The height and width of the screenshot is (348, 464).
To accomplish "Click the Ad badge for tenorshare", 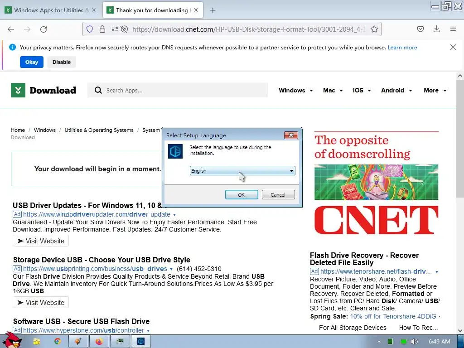I will point(314,271).
